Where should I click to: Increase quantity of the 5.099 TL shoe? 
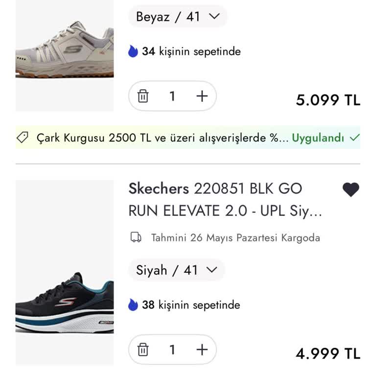point(202,96)
